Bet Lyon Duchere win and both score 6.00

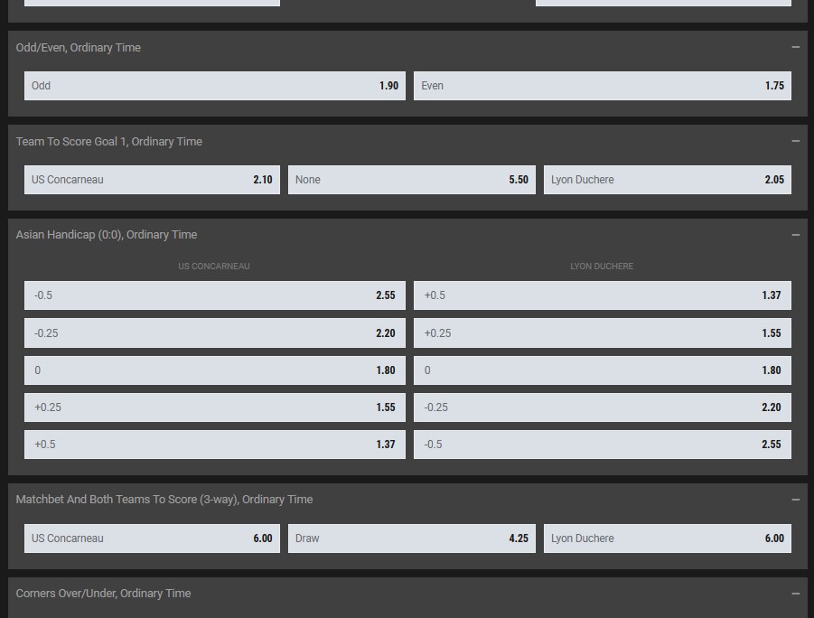coord(668,538)
